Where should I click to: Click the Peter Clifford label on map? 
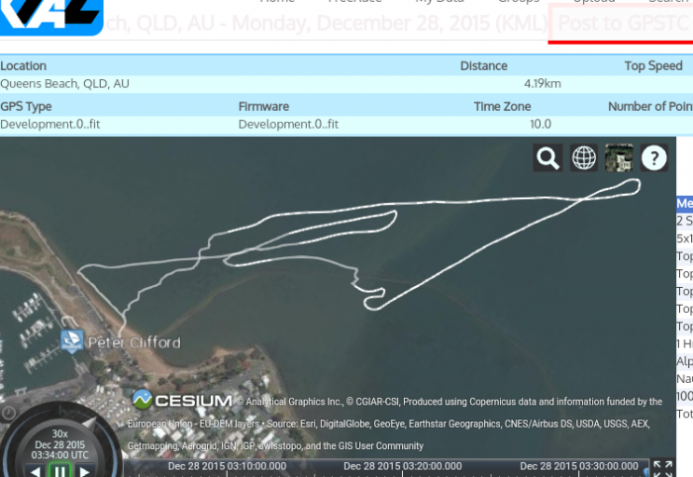(x=135, y=342)
